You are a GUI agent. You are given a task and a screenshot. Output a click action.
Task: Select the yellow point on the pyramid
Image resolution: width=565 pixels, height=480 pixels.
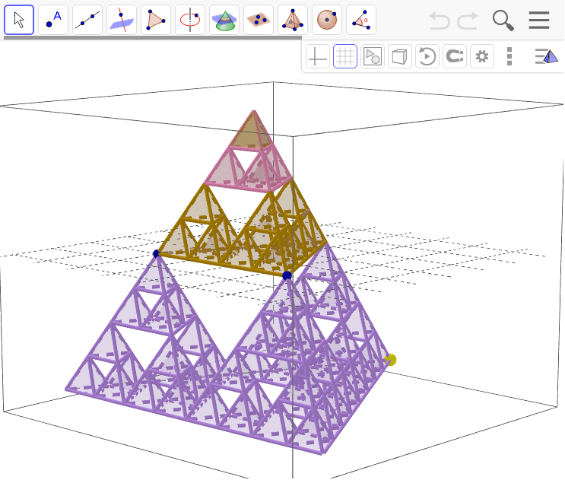(390, 360)
